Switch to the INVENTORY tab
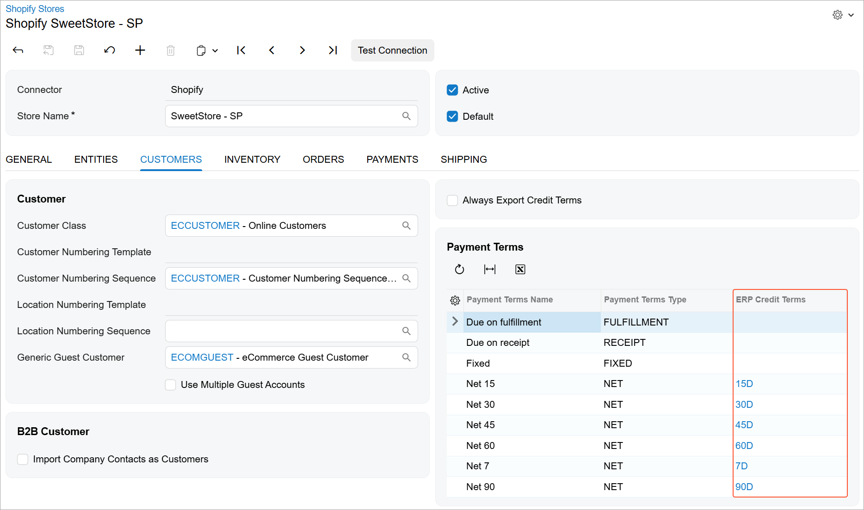The width and height of the screenshot is (864, 510). [x=253, y=160]
